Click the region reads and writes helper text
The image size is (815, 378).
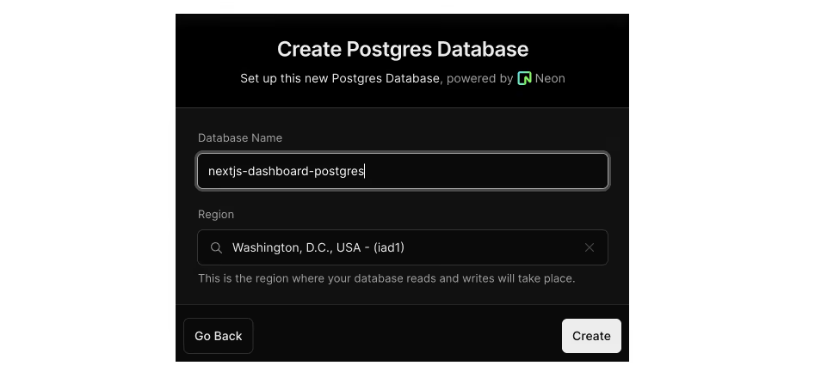click(x=386, y=278)
